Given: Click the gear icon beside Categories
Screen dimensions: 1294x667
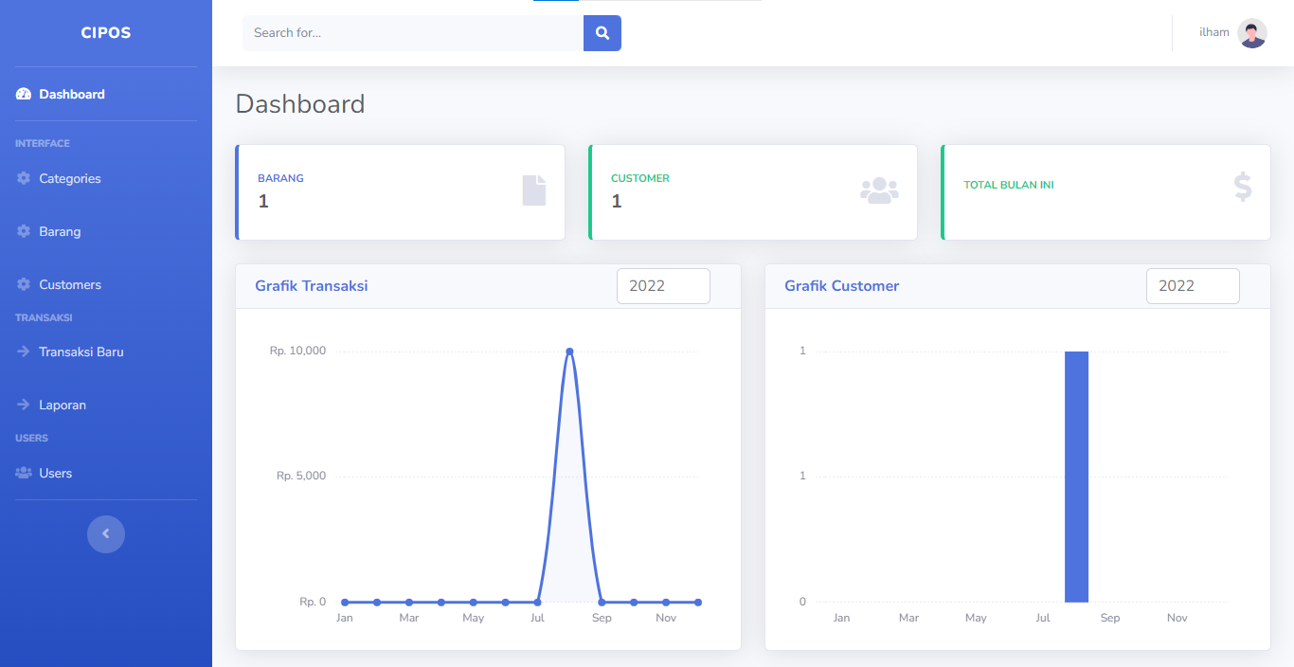Looking at the screenshot, I should tap(24, 179).
